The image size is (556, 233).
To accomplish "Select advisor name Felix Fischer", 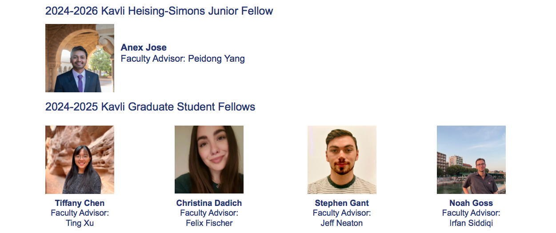I will pyautogui.click(x=209, y=223).
